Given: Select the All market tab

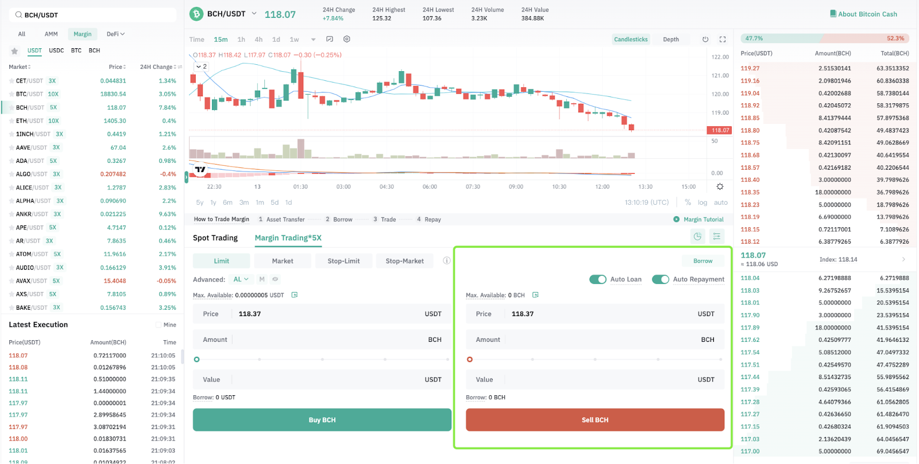Looking at the screenshot, I should [22, 34].
